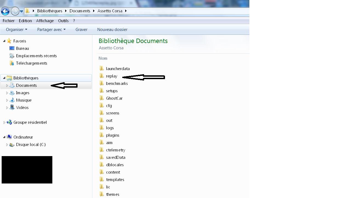The image size is (342, 198).
Task: Expand the arrow after Assetto Corsa breadcrumb
Action: pos(126,11)
